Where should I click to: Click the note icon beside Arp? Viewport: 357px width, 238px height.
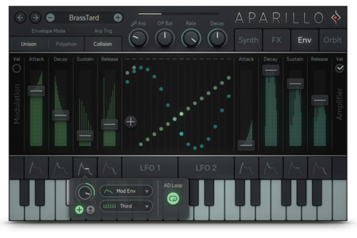pyautogui.click(x=134, y=23)
